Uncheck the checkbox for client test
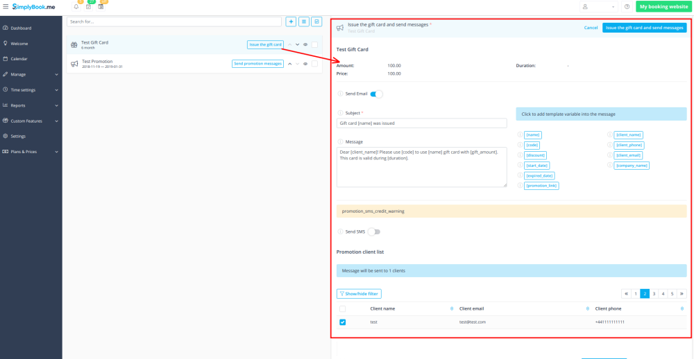This screenshot has width=694, height=359. 343,322
